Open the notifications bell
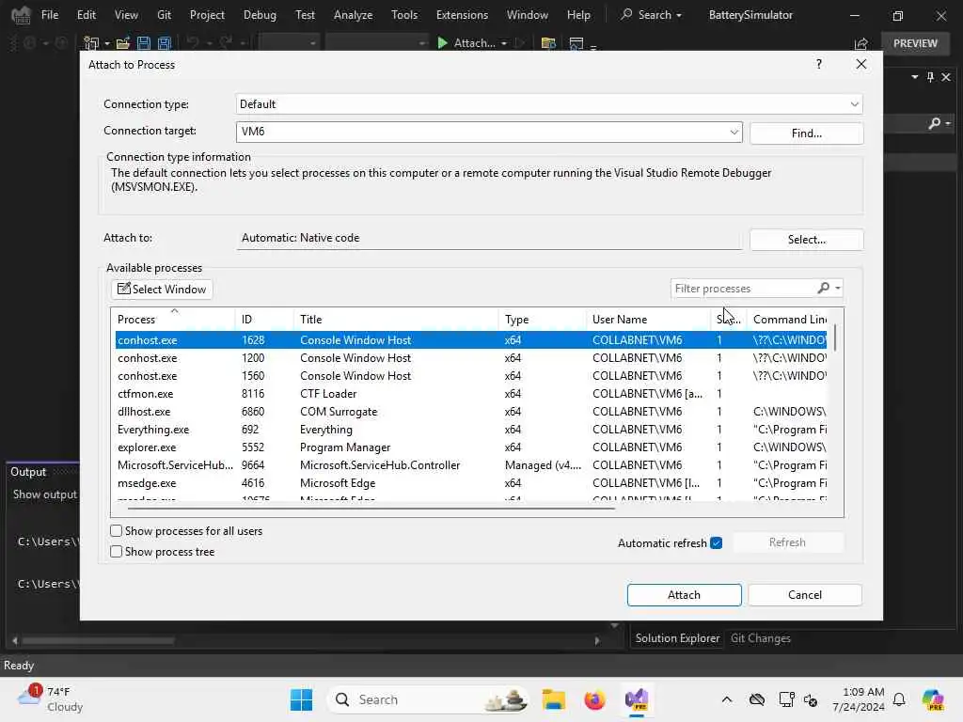This screenshot has width=963, height=722. click(x=899, y=699)
